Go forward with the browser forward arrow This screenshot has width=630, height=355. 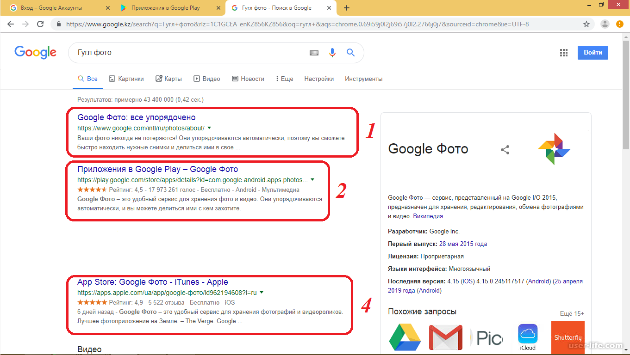point(25,24)
